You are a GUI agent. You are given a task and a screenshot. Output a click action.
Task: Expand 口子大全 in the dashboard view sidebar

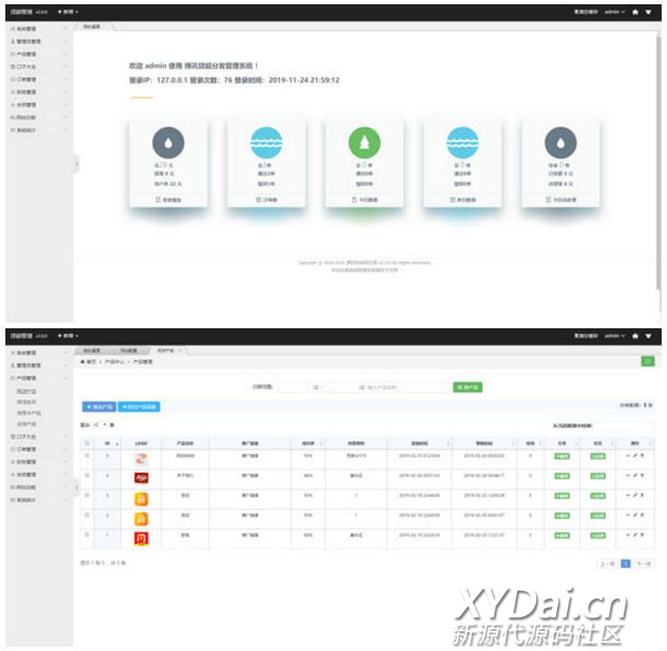pyautogui.click(x=39, y=67)
